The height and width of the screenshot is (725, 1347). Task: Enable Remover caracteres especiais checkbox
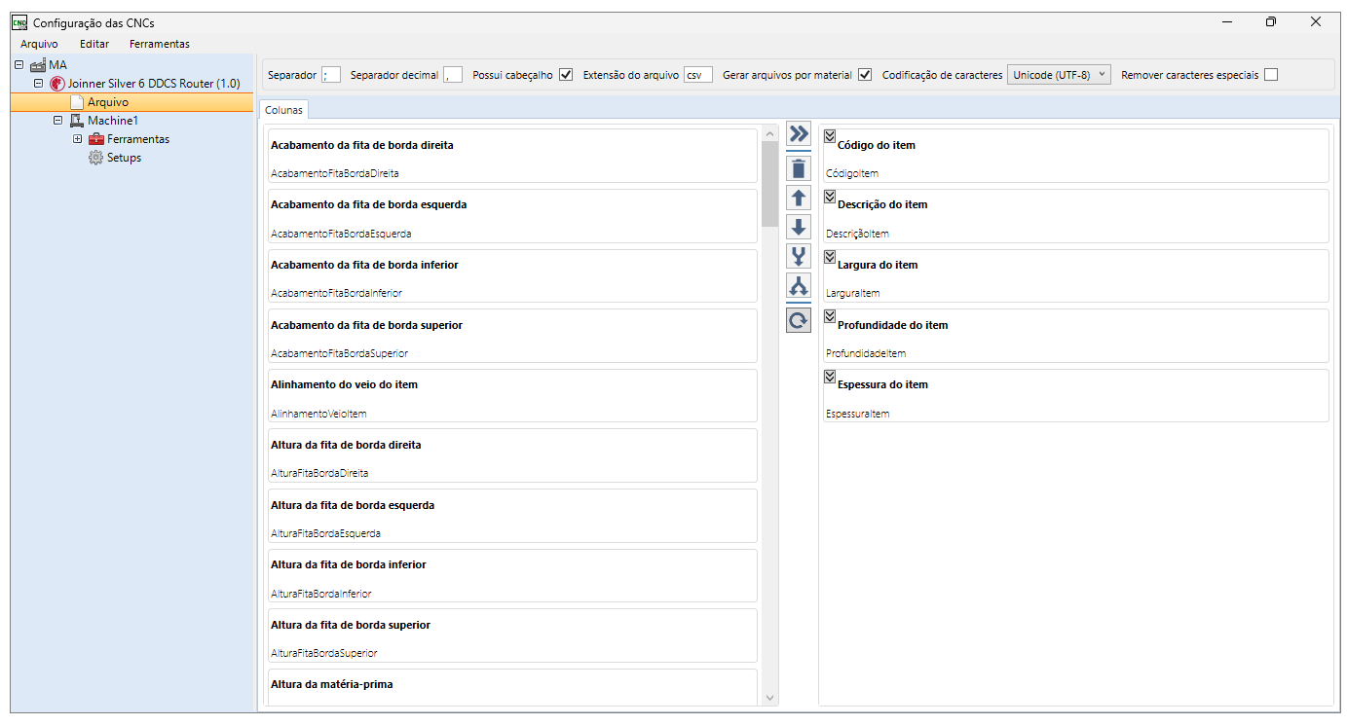1271,75
